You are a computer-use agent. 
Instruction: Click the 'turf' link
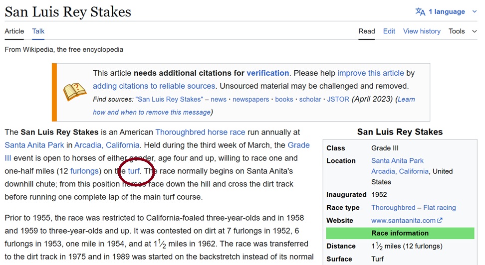[134, 171]
